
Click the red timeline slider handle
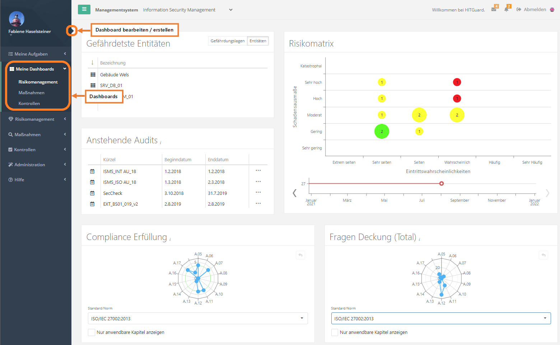coord(442,183)
